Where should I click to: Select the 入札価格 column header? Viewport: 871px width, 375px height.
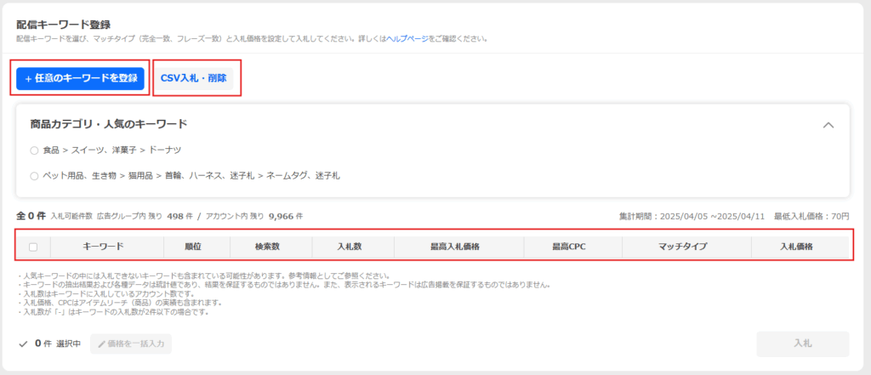pos(796,247)
